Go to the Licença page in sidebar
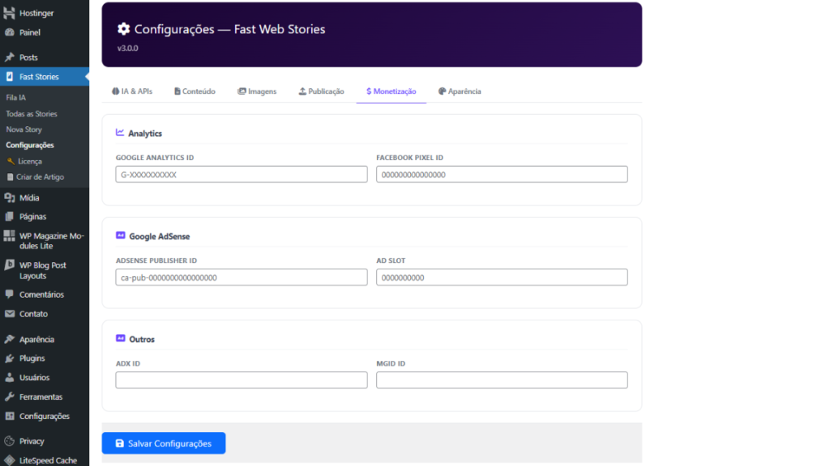The width and height of the screenshot is (830, 466). point(30,160)
